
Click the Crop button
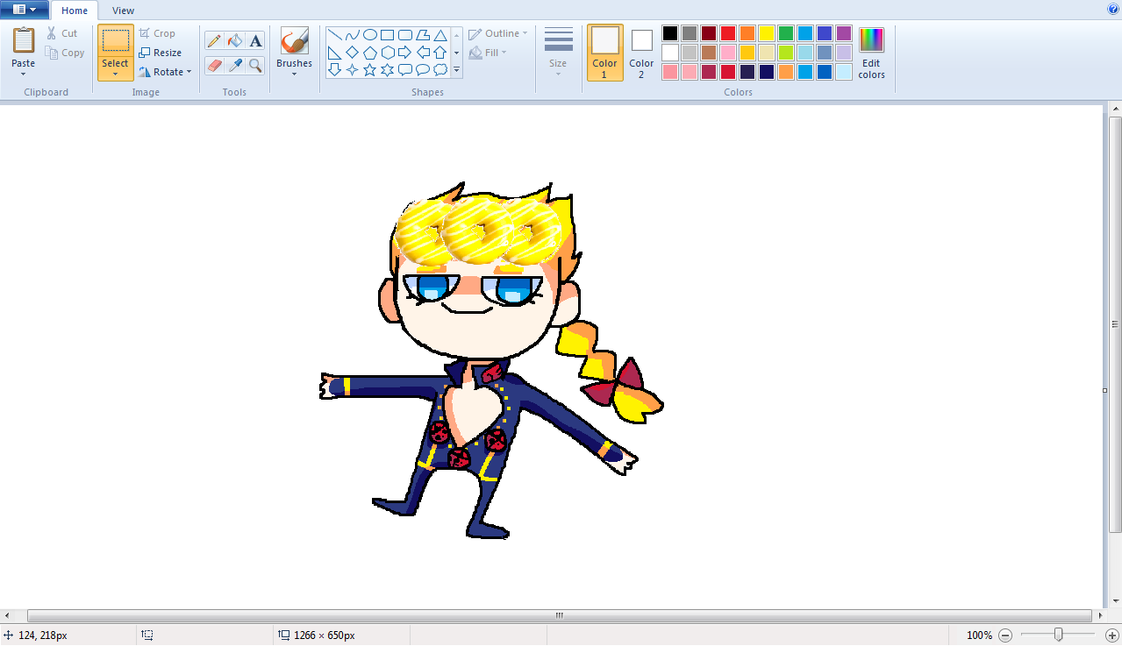point(157,33)
